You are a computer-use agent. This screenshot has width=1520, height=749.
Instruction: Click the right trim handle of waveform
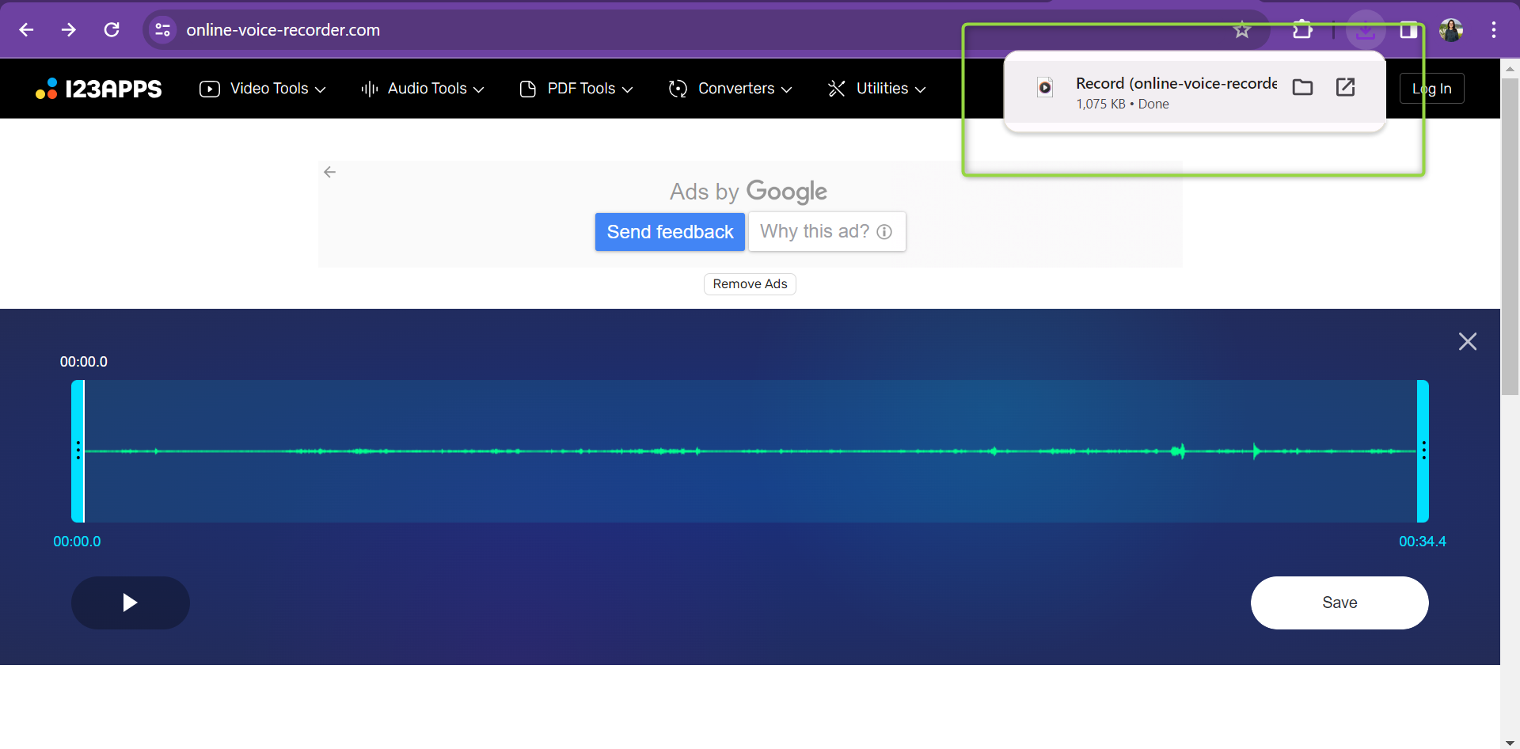point(1423,451)
